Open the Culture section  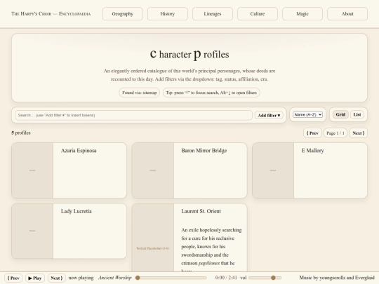258,14
